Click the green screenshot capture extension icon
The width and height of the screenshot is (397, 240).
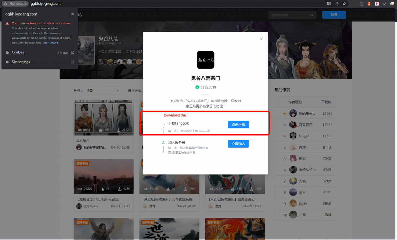(x=354, y=4)
